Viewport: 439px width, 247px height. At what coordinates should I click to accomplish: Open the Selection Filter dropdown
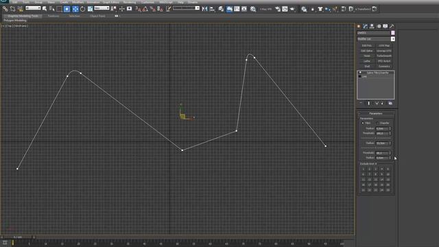[33, 8]
